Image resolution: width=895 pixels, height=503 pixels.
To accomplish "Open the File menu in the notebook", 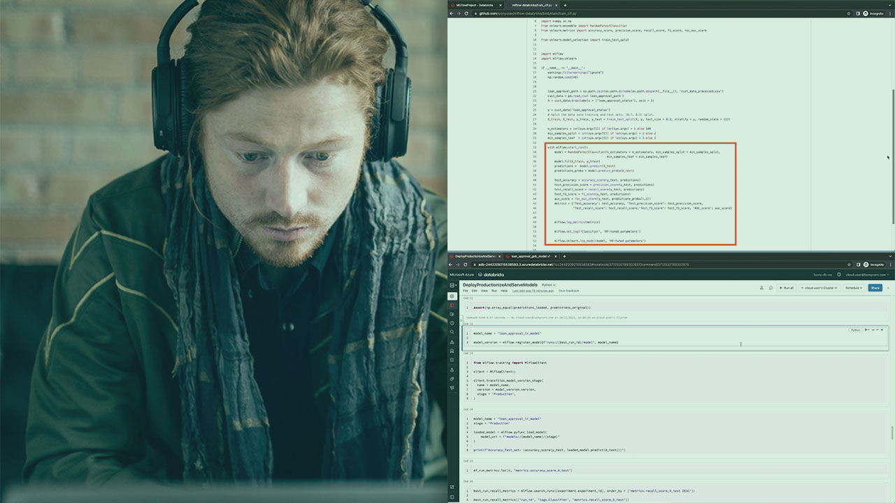I will [465, 291].
